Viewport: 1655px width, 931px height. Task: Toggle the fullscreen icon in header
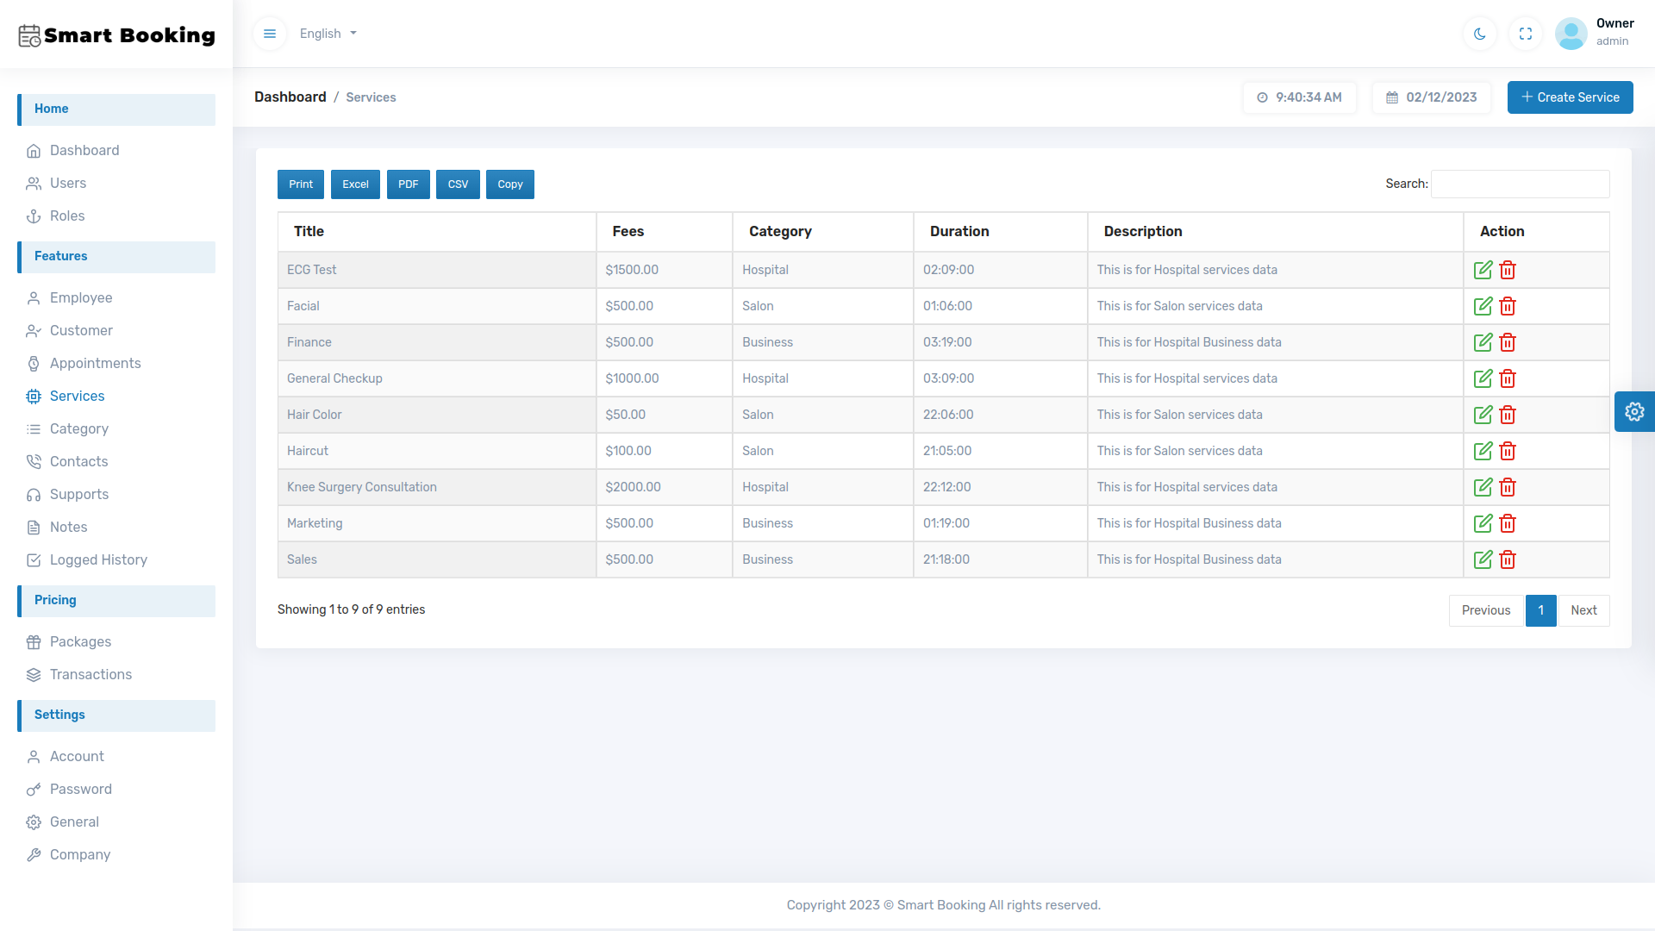[1526, 34]
